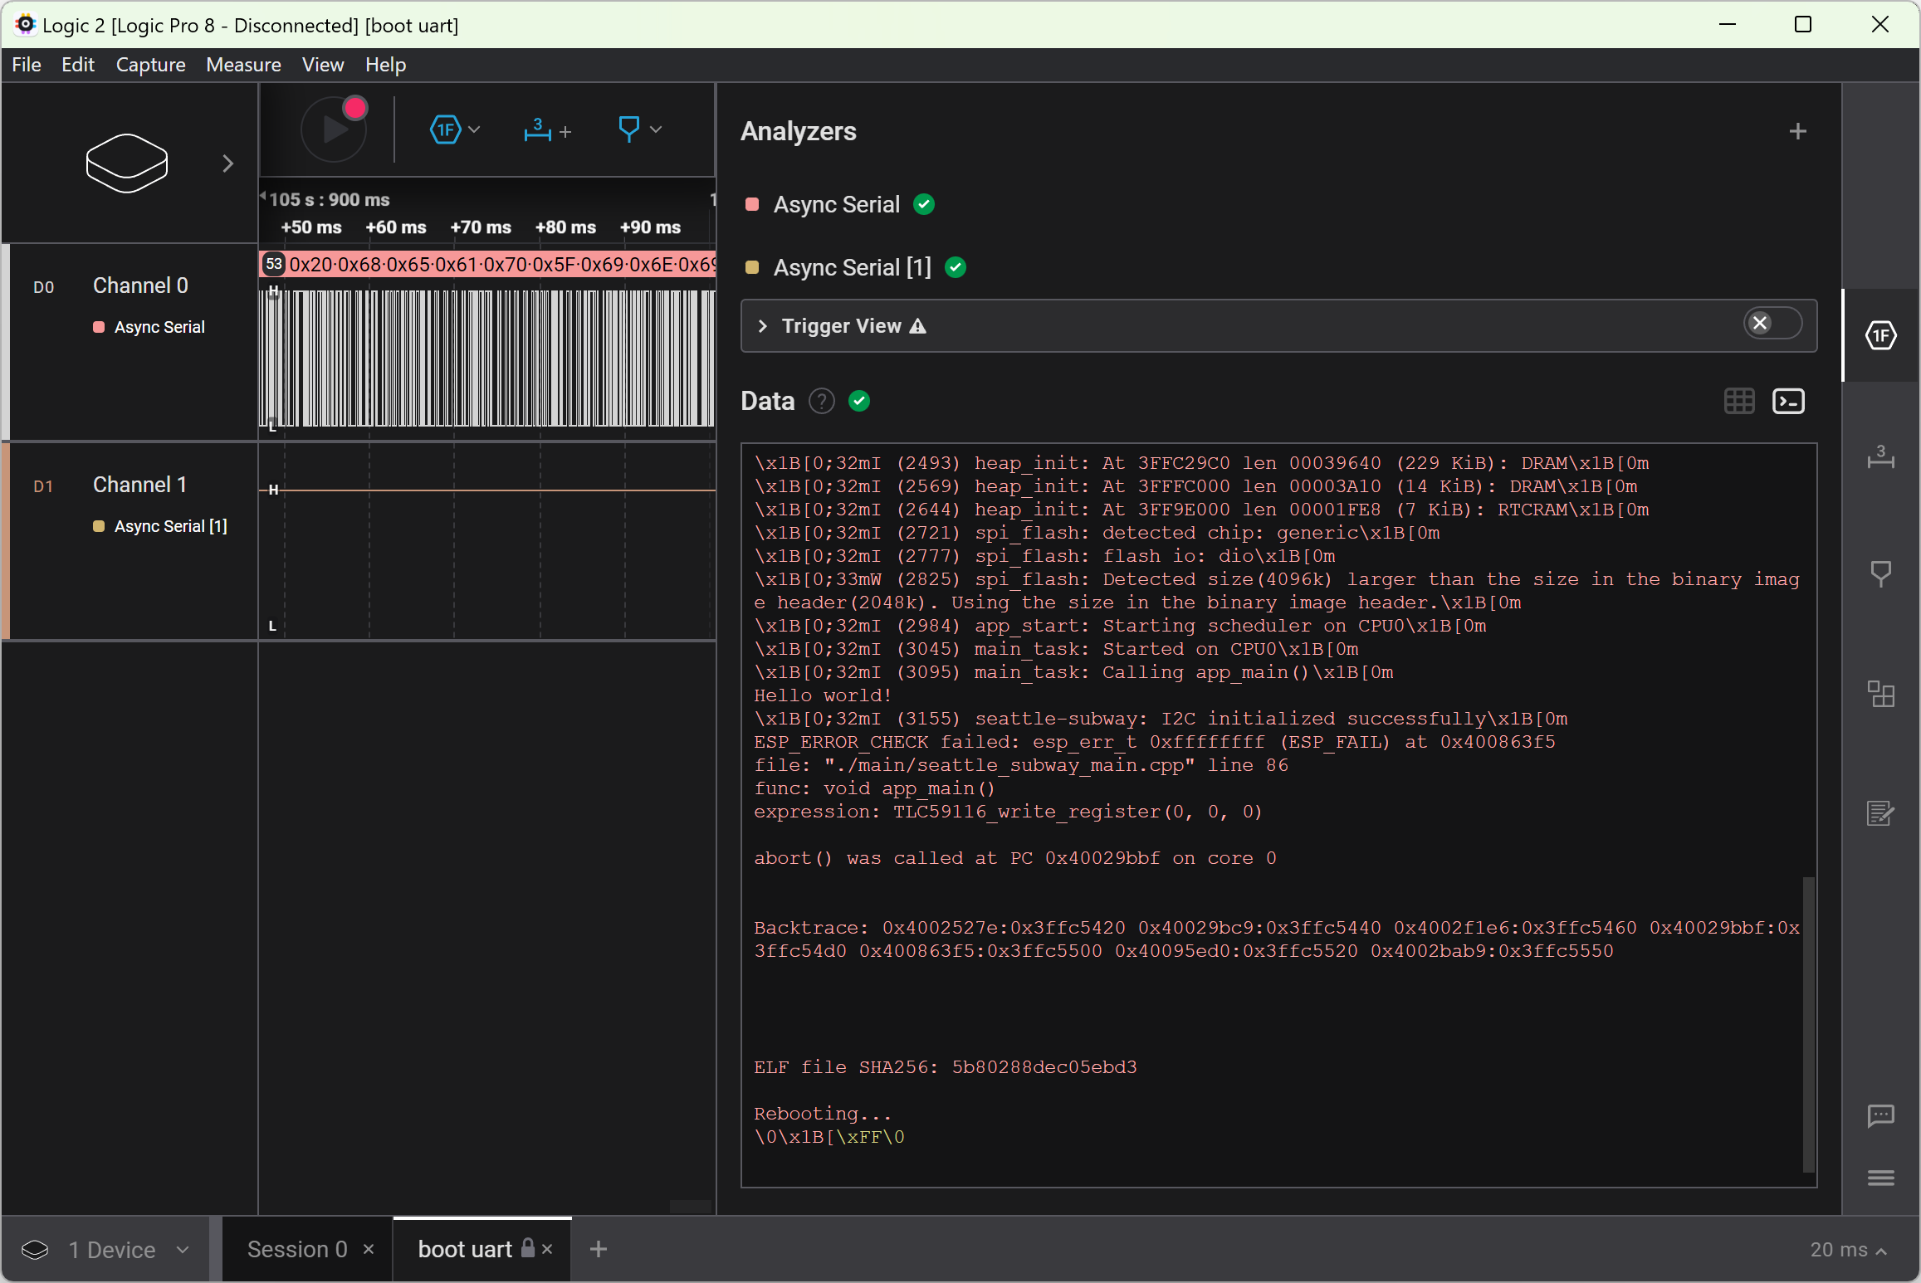
Task: Open Data help question mark
Action: click(x=821, y=401)
